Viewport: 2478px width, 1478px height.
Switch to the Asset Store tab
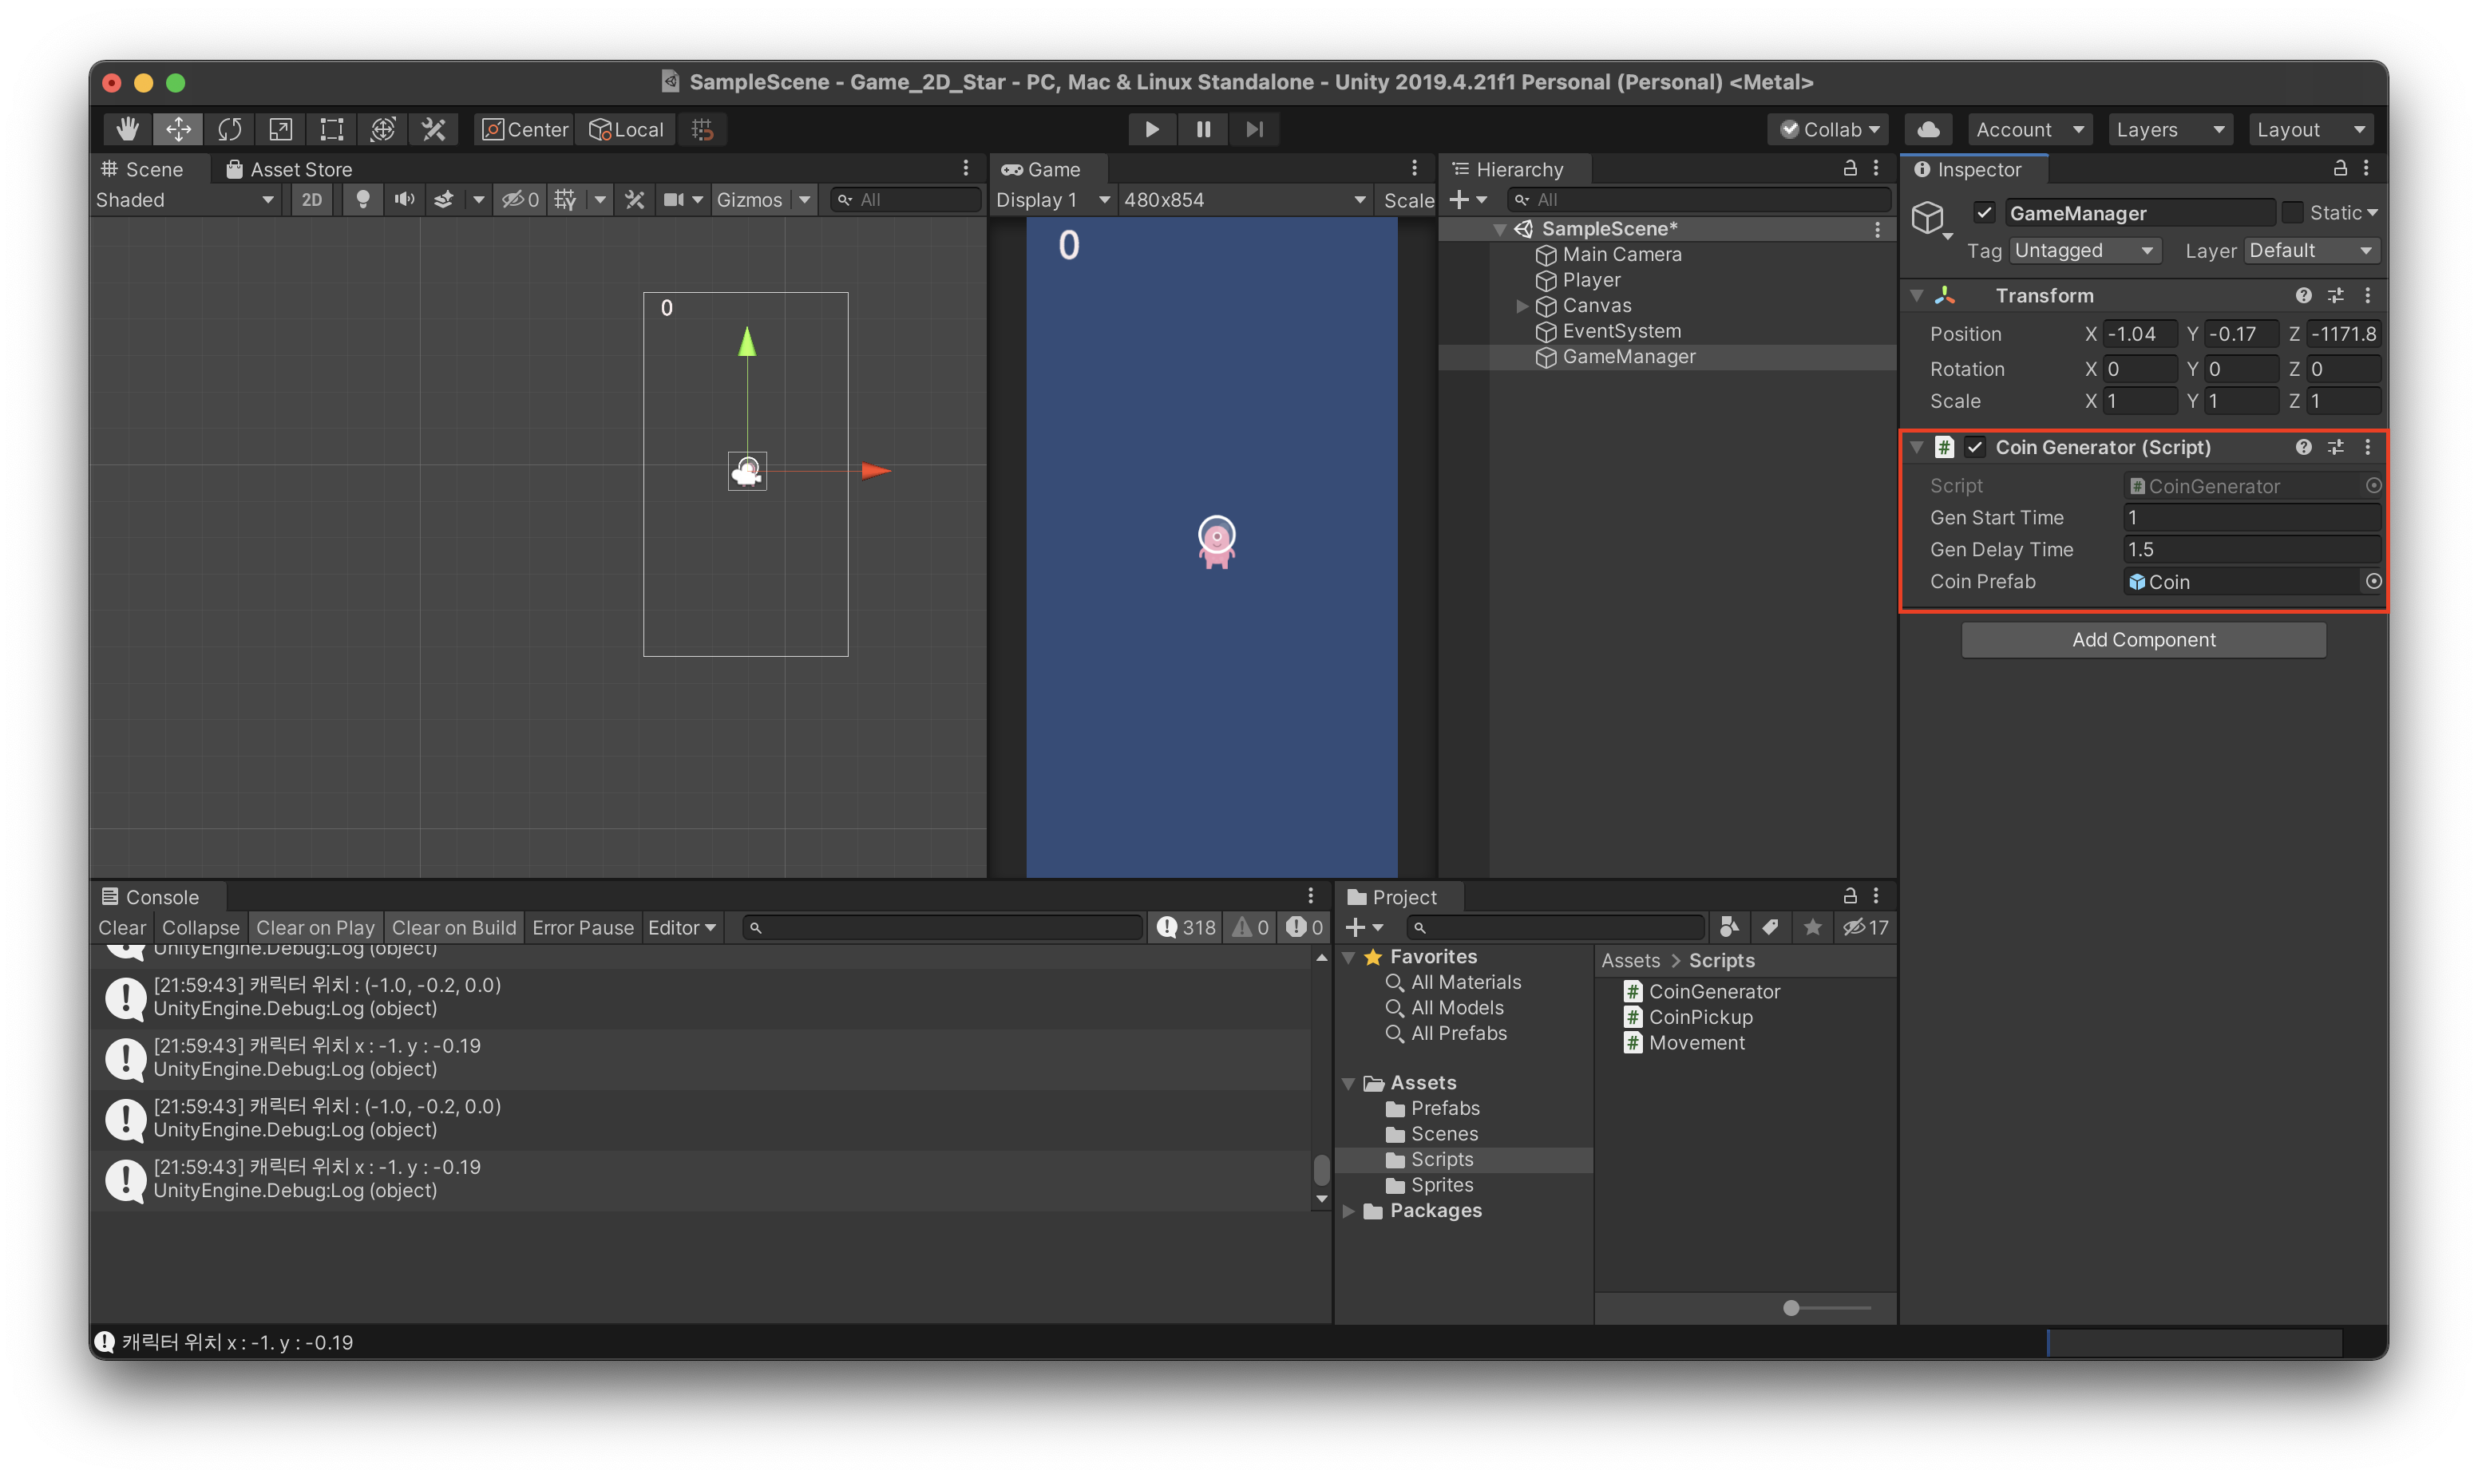[x=290, y=169]
